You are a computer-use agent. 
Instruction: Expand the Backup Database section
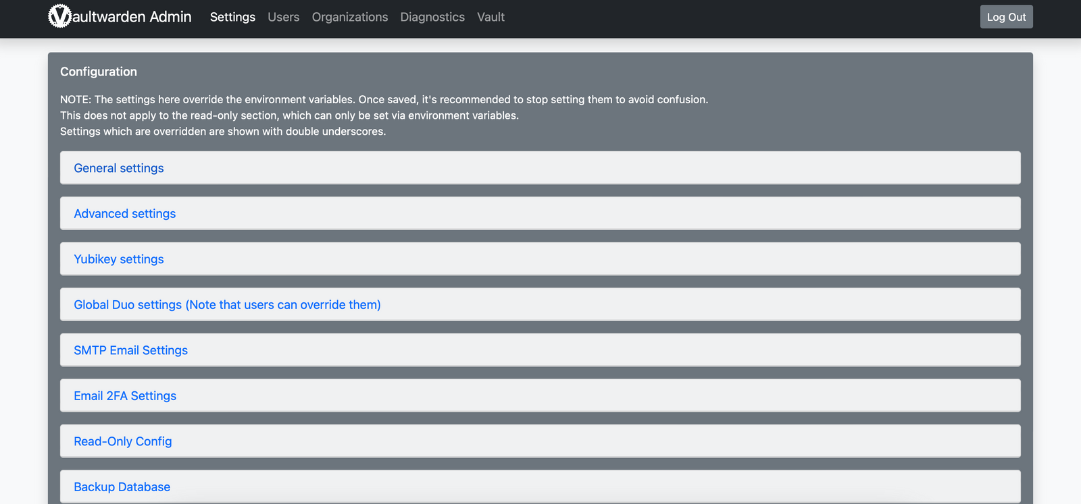point(122,486)
